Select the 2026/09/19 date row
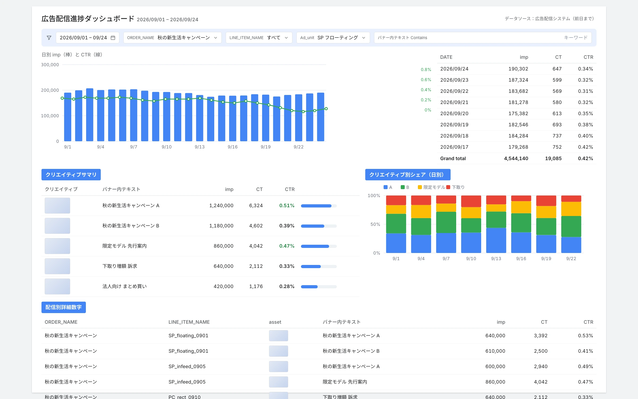Image resolution: width=638 pixels, height=399 pixels. point(517,125)
